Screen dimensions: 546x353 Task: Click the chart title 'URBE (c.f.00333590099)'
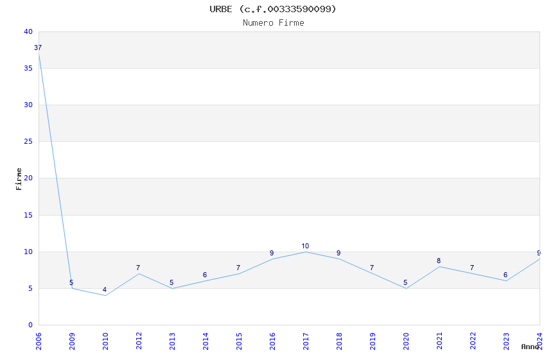273,9
